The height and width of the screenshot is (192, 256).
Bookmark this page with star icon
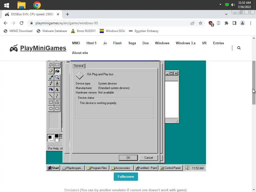click(200, 23)
